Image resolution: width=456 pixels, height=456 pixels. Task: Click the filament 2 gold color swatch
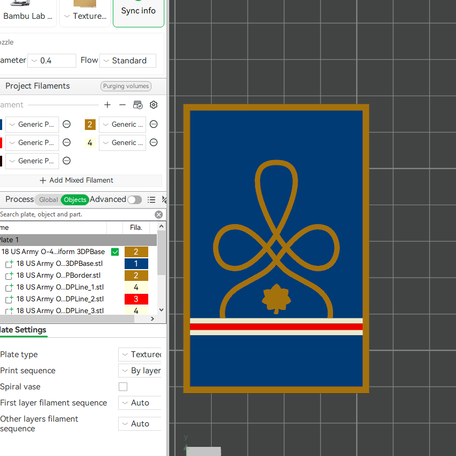(x=90, y=125)
